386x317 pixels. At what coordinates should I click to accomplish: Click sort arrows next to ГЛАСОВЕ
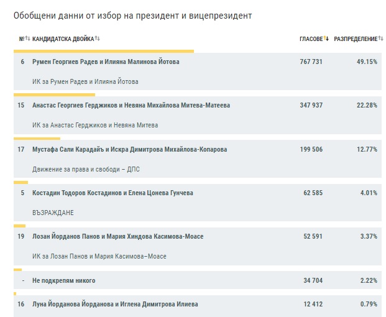click(x=326, y=39)
